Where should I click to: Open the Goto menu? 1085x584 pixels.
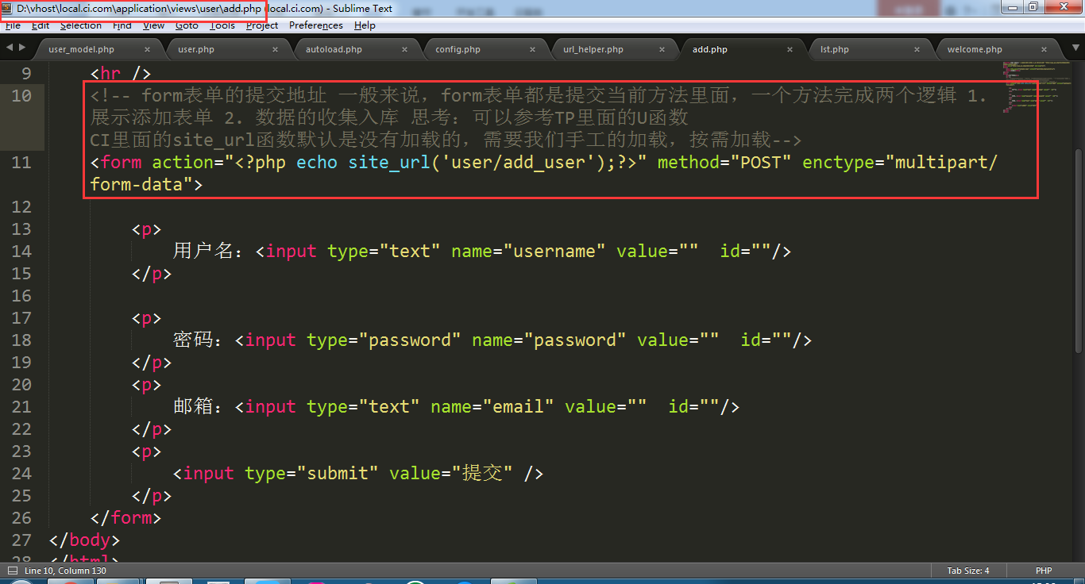click(x=187, y=25)
